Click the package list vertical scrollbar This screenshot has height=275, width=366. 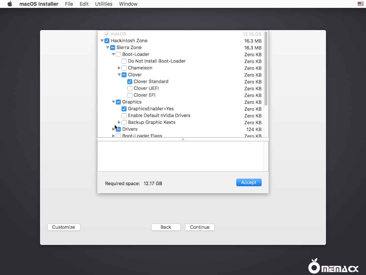266,69
